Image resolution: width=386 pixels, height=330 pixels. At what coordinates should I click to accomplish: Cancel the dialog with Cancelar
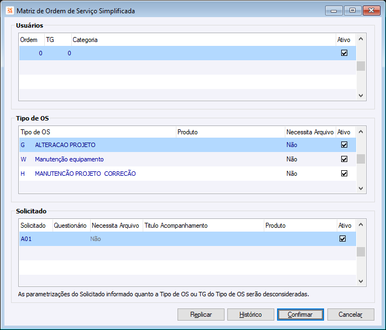click(x=350, y=315)
